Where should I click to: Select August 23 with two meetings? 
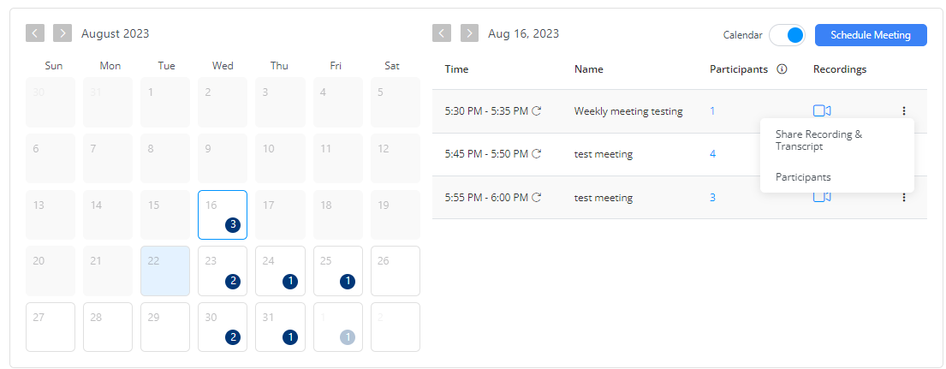(x=223, y=271)
